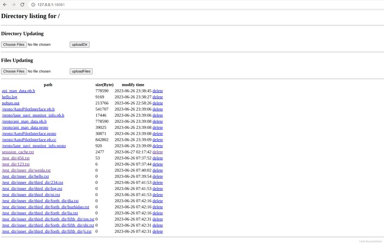Click the 'size(Byte)' column header
The width and height of the screenshot is (384, 244).
104,85
